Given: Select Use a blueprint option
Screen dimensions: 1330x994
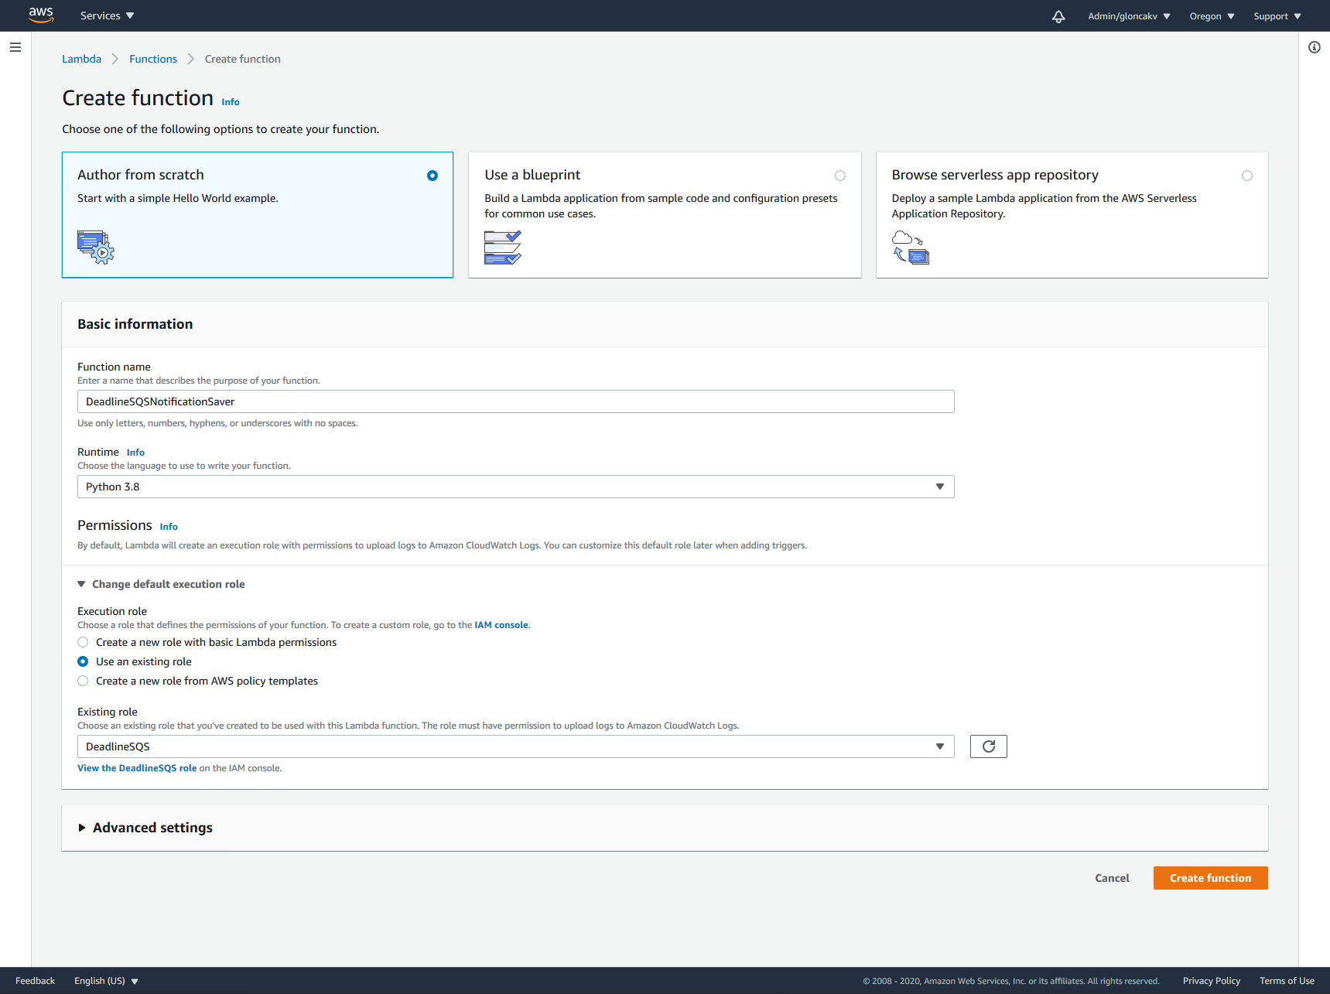Looking at the screenshot, I should (x=840, y=176).
